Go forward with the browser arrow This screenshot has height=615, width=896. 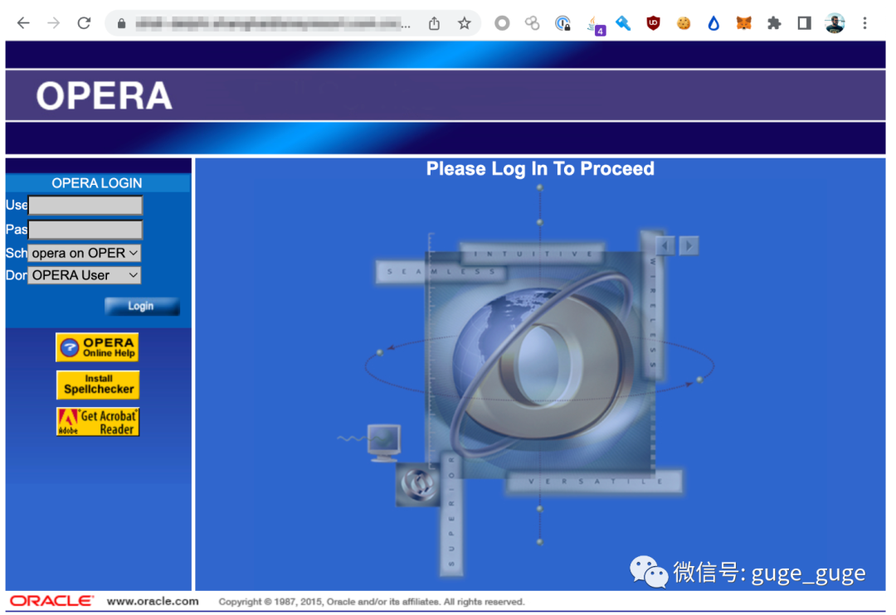coord(53,23)
